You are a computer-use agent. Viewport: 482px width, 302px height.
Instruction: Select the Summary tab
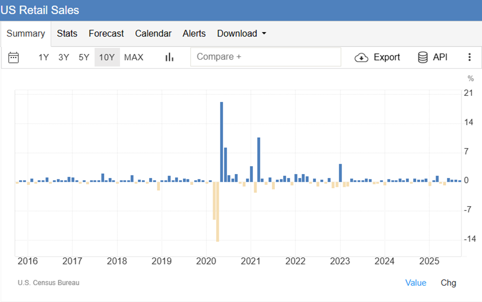[26, 34]
